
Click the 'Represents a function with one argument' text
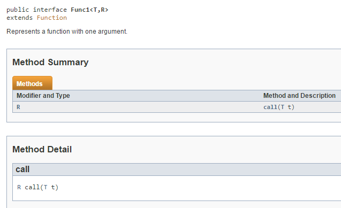[67, 32]
